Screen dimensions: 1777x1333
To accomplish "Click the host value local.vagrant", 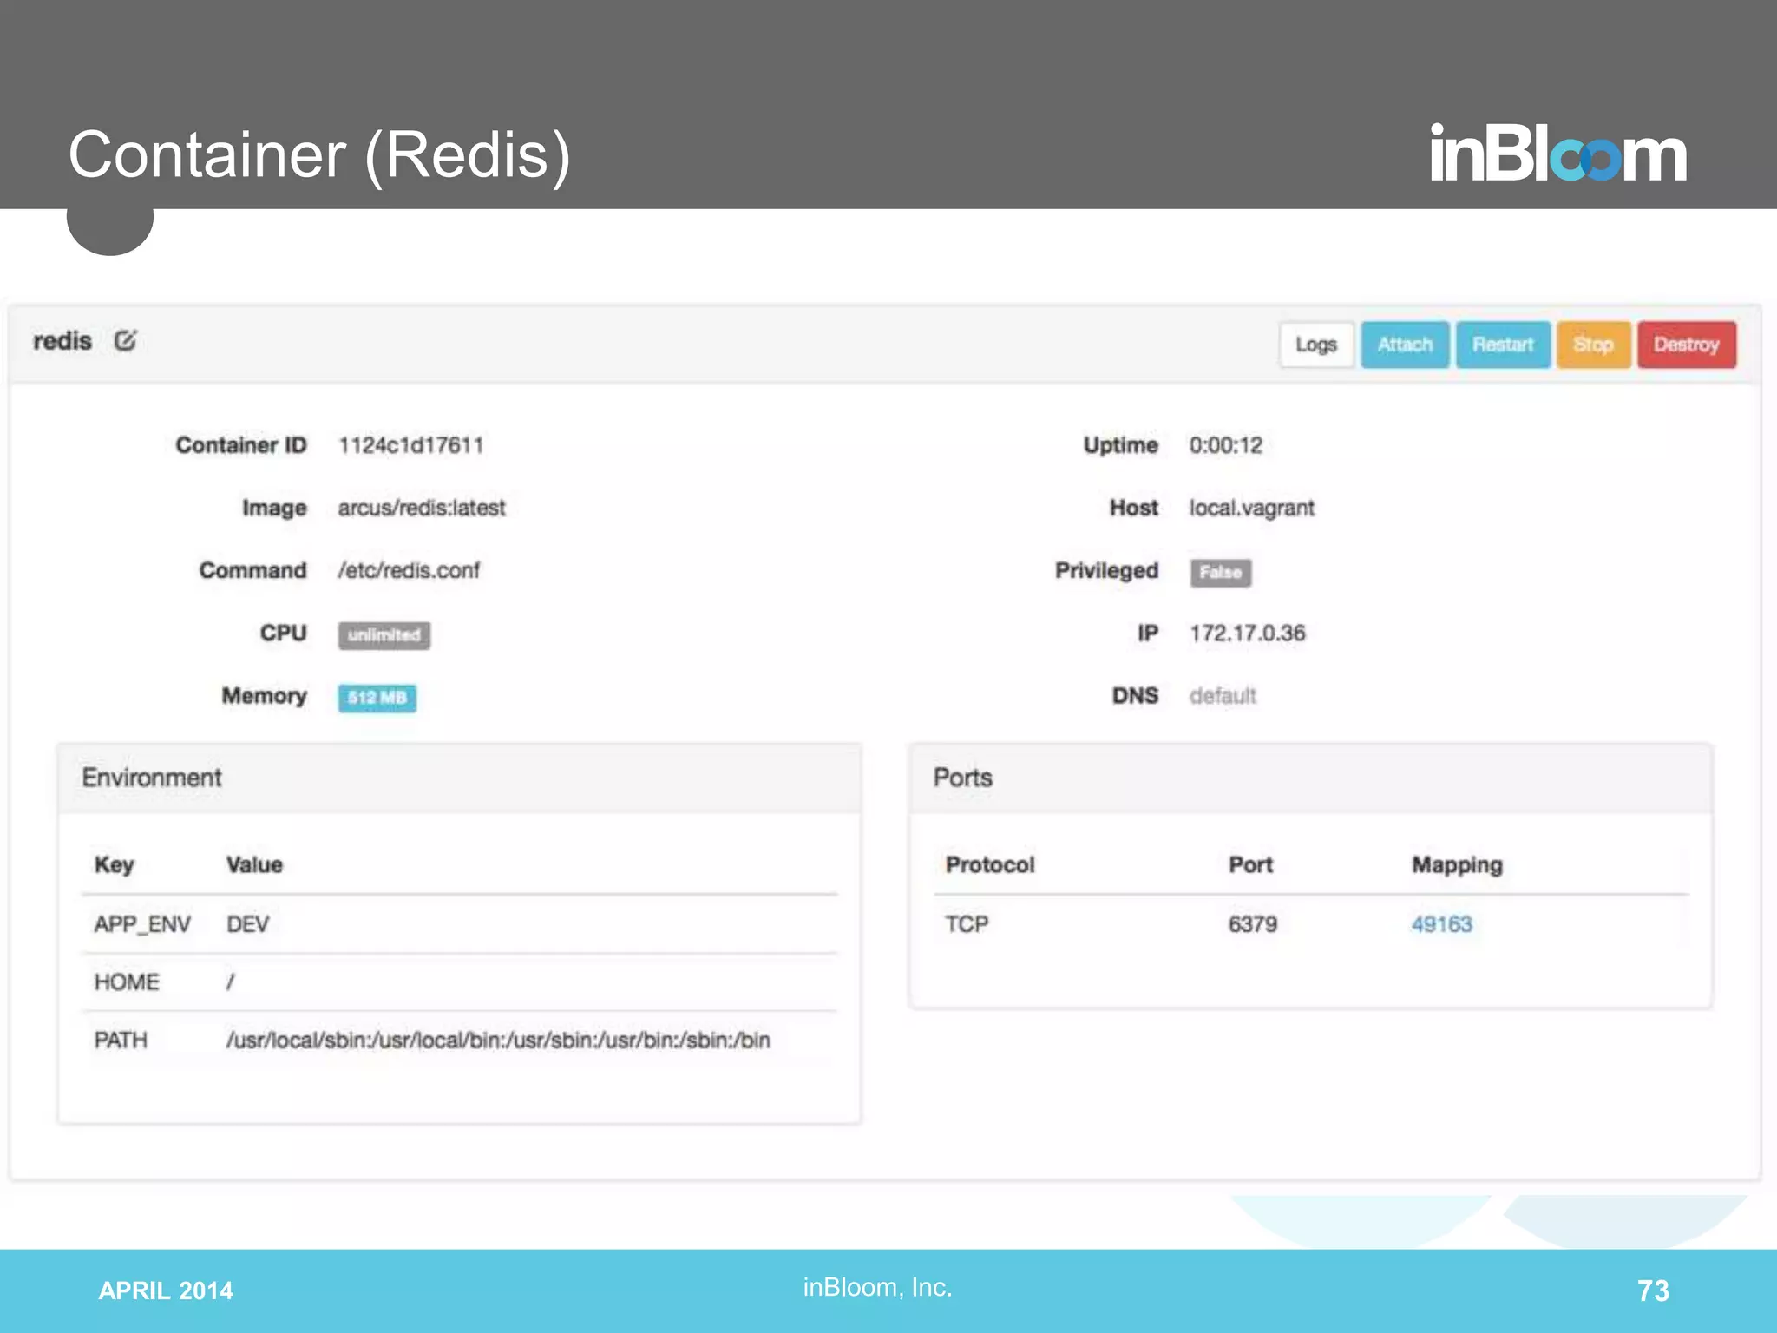I will click(1251, 508).
